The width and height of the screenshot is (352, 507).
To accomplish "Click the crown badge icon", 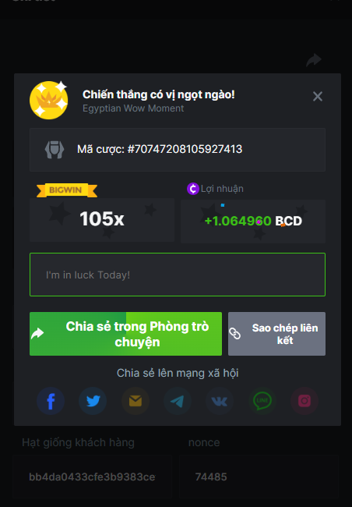I will [x=49, y=100].
